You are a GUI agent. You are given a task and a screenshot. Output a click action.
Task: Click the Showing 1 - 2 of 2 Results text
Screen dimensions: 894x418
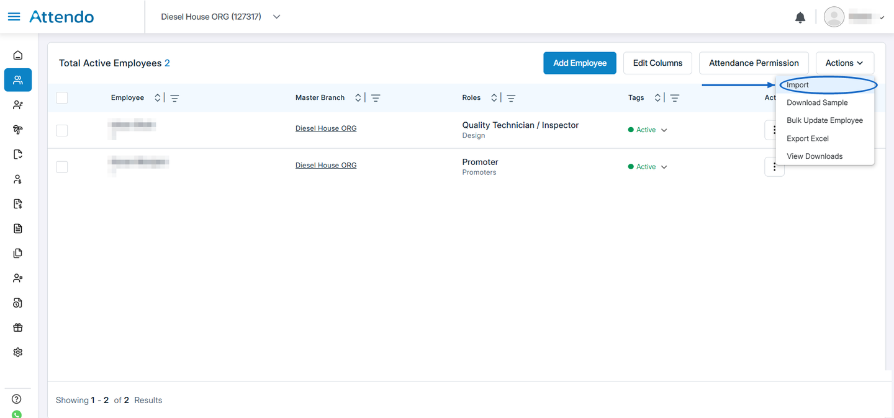pos(109,400)
